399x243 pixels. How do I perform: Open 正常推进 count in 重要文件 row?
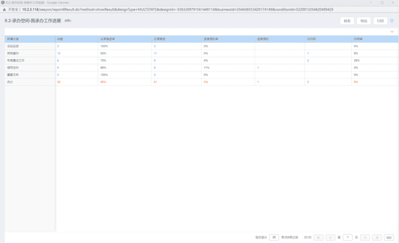(155, 74)
